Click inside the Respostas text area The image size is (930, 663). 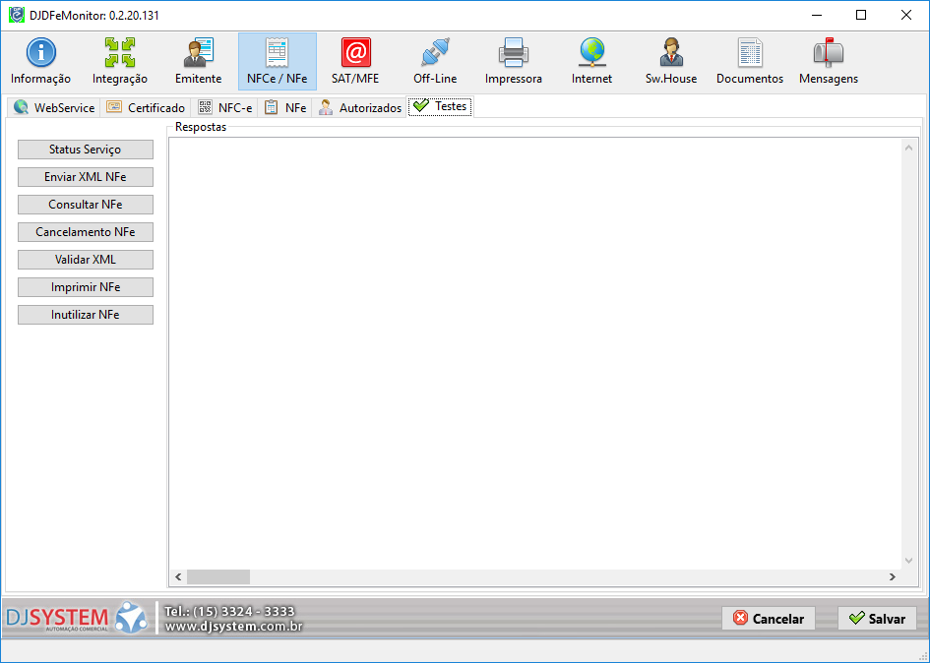click(x=535, y=353)
